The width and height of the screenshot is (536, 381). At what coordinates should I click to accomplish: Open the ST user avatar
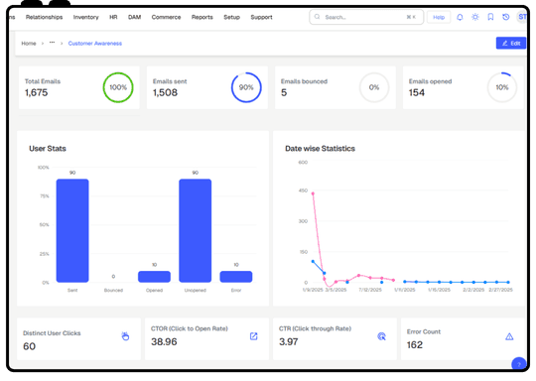(x=521, y=17)
